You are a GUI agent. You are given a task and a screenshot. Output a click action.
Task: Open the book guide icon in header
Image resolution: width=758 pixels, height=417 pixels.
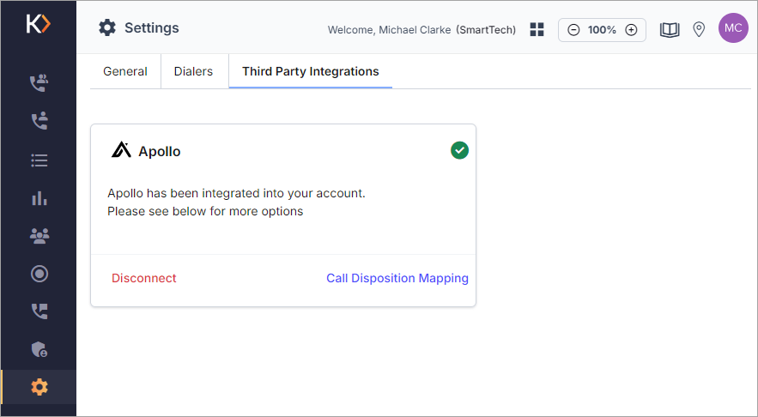tap(670, 30)
